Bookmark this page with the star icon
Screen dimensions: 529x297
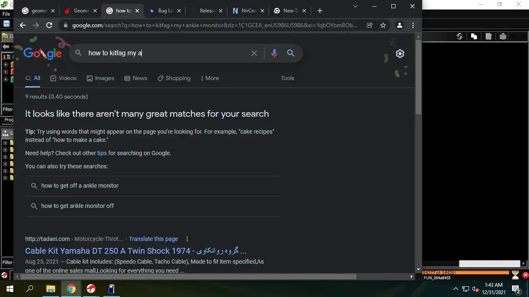[383, 25]
